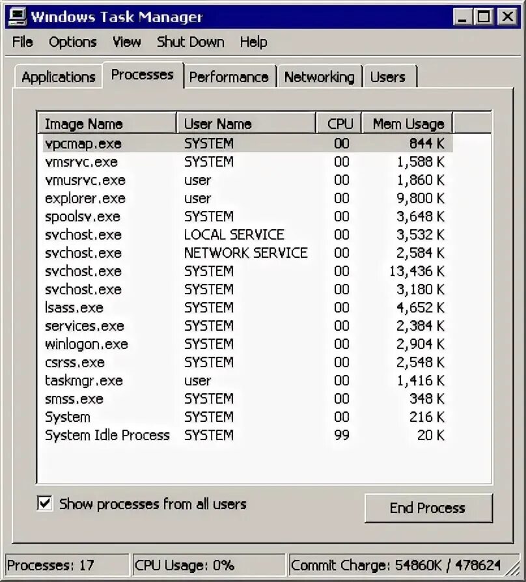Uncheck Show processes from all users
Screen dimensions: 526x582
click(44, 504)
